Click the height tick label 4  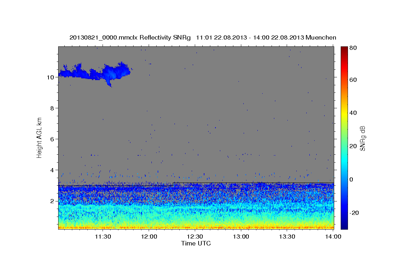[x=52, y=170]
